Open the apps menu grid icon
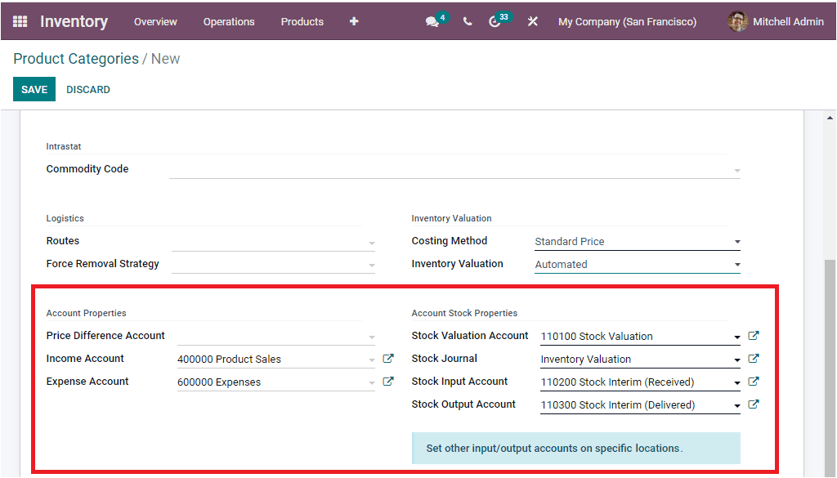The width and height of the screenshot is (837, 478). point(20,21)
